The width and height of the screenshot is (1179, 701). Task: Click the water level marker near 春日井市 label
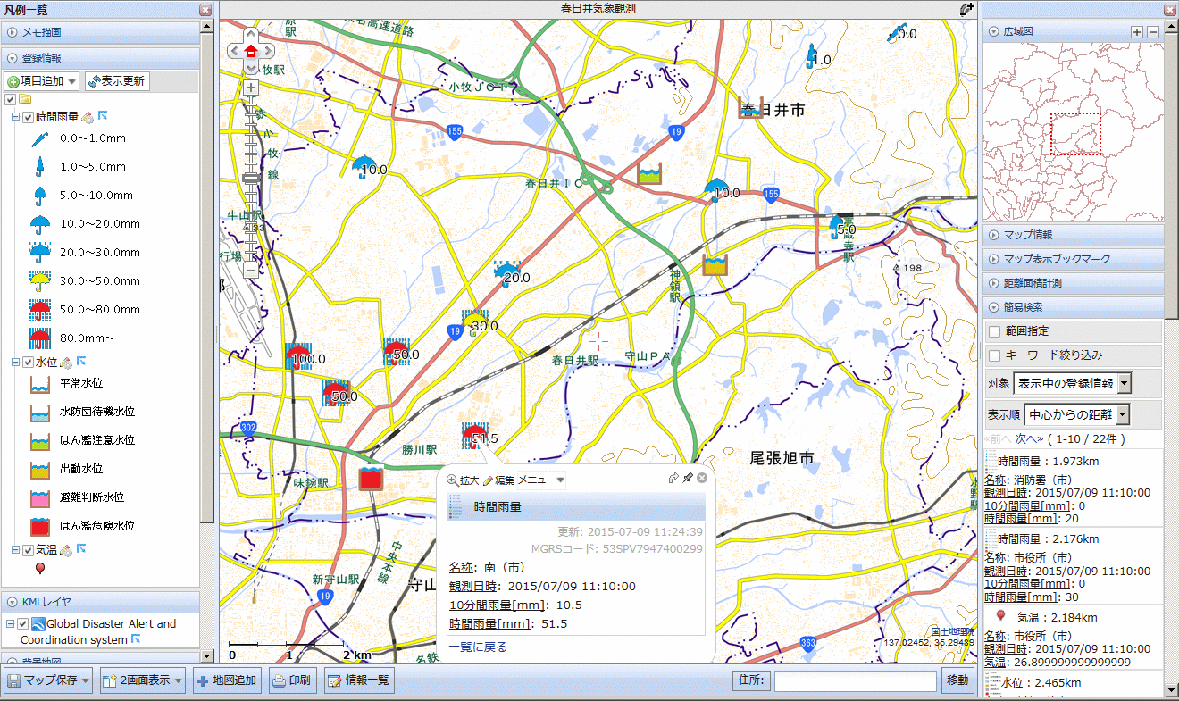753,106
